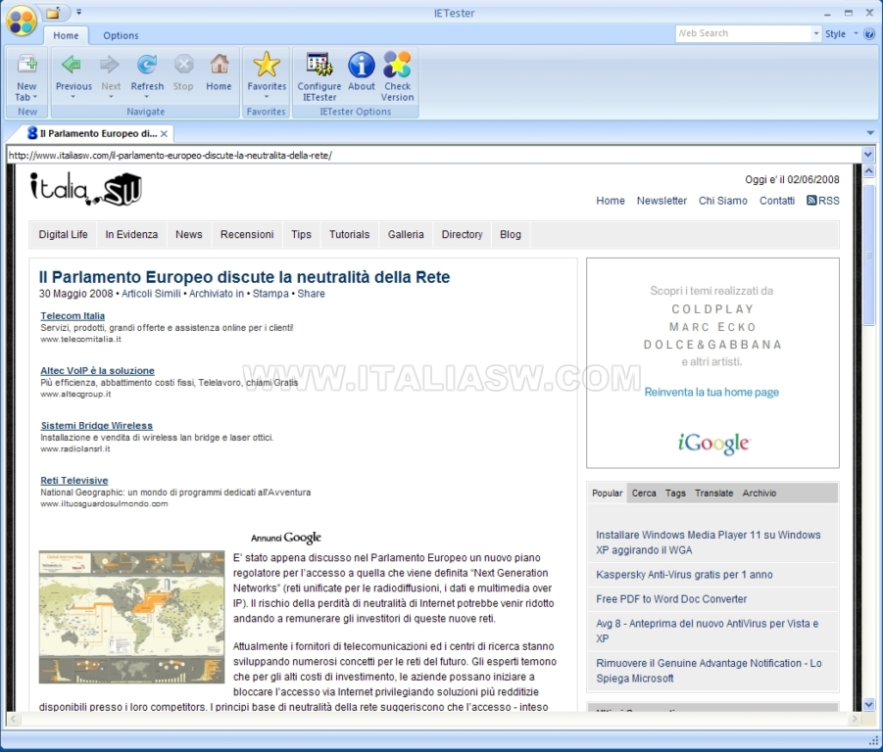Open the Blog menu item
Image resolution: width=883 pixels, height=752 pixels.
pos(511,235)
